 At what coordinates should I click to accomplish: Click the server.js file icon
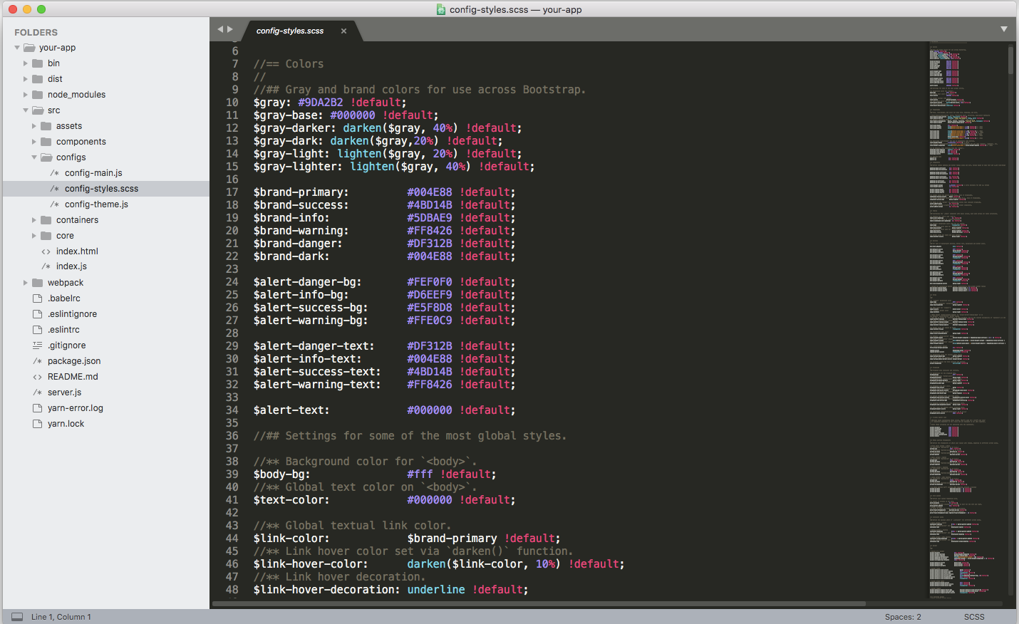point(38,392)
